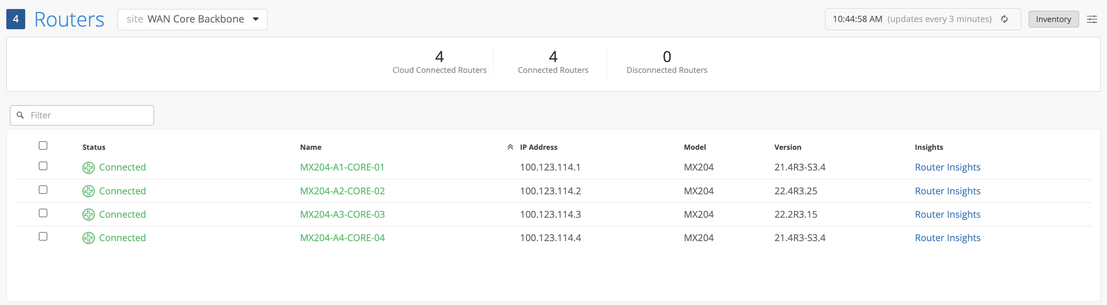
Task: Click the search magnifier icon in Filter
Action: tap(20, 115)
